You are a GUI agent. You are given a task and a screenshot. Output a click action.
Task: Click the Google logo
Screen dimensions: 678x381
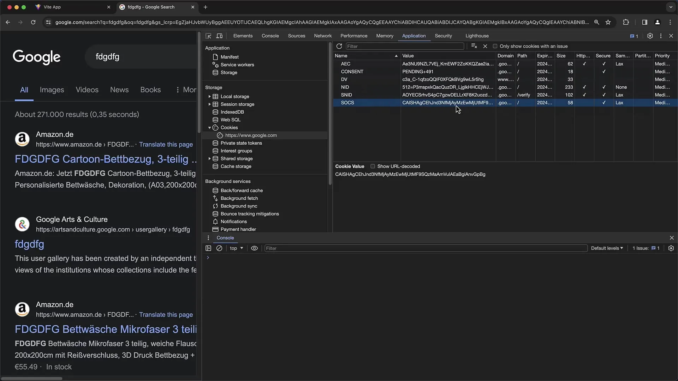(x=37, y=57)
